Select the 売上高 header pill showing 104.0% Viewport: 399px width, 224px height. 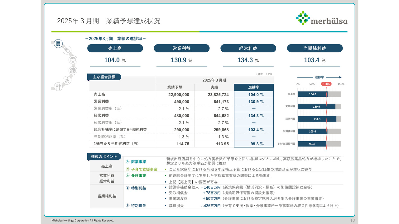[115, 48]
